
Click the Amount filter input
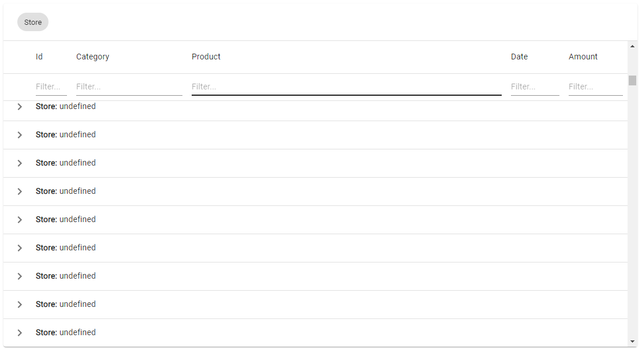click(595, 87)
